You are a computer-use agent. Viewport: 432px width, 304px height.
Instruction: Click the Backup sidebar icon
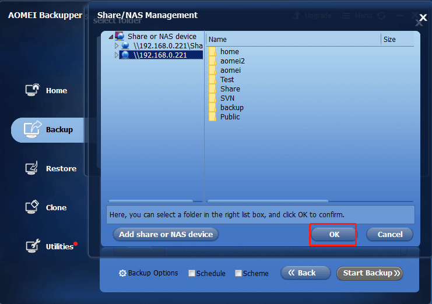tap(33, 129)
